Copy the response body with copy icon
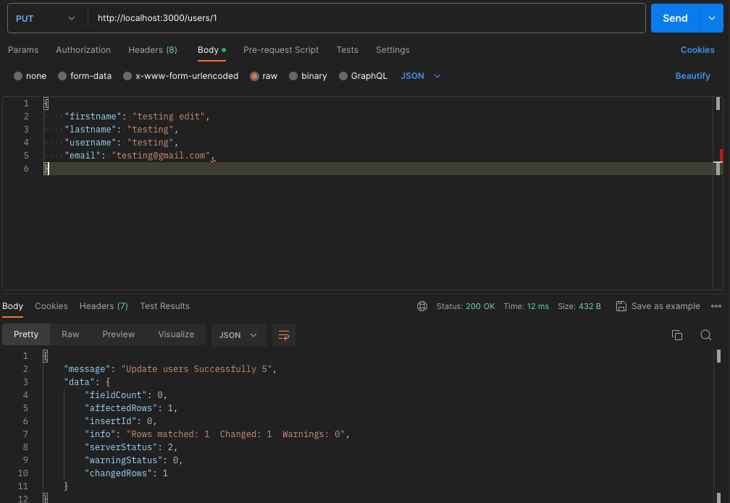This screenshot has width=730, height=503. pyautogui.click(x=677, y=335)
